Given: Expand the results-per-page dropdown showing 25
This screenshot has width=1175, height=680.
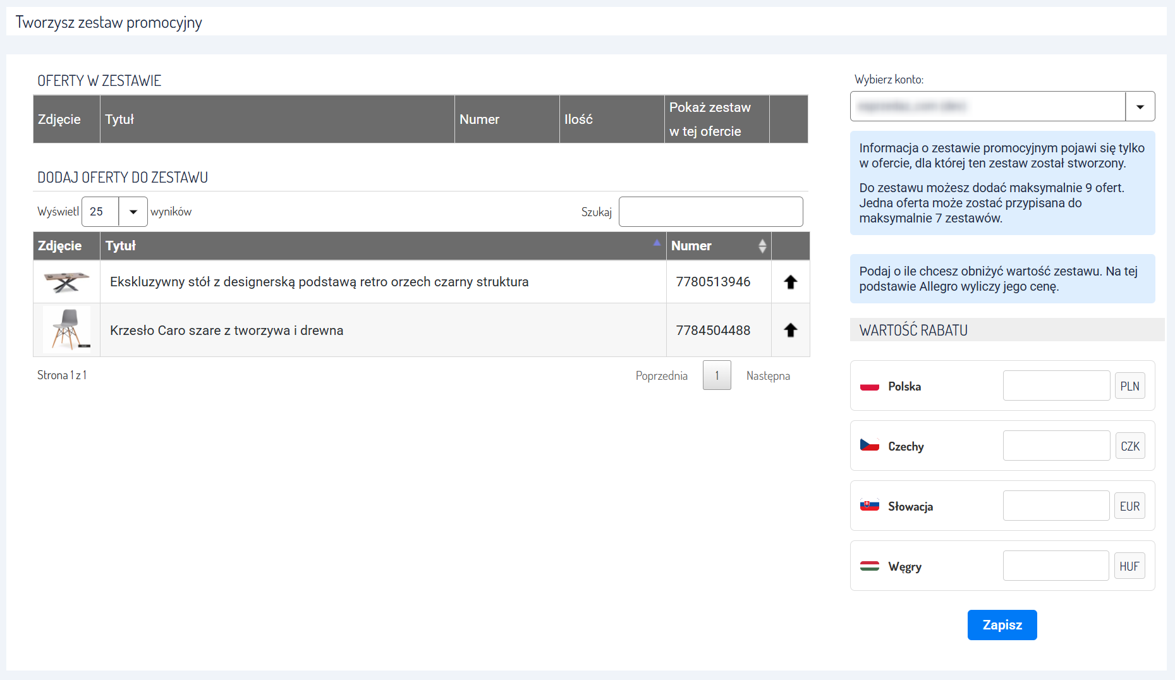Looking at the screenshot, I should click(133, 212).
